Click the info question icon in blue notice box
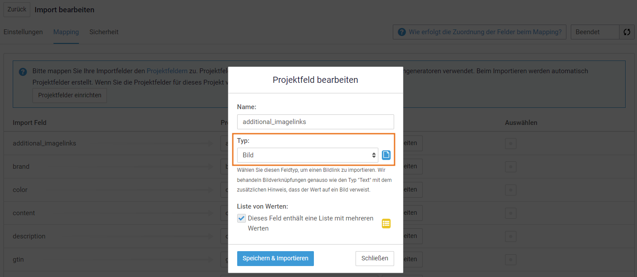637x277 pixels. coord(23,71)
